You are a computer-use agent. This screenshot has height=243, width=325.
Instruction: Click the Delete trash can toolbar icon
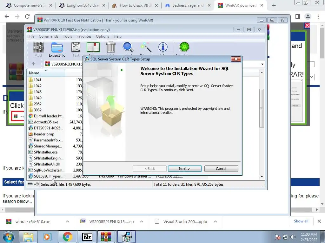click(x=111, y=48)
